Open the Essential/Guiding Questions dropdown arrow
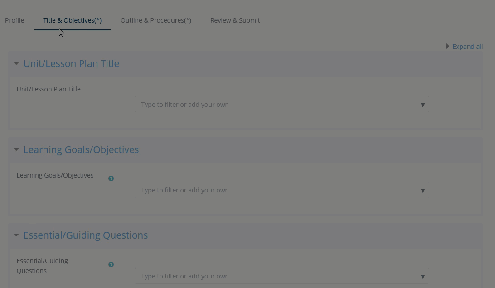The height and width of the screenshot is (288, 495). tap(422, 276)
